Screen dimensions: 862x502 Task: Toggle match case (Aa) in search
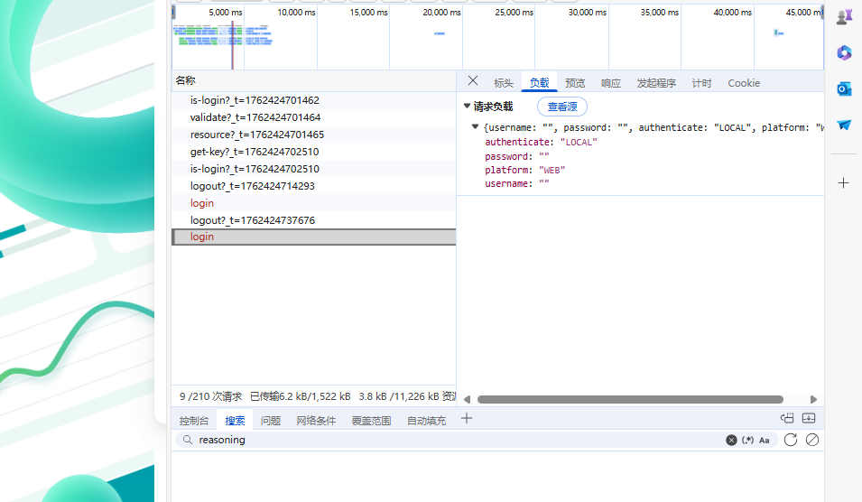(765, 440)
